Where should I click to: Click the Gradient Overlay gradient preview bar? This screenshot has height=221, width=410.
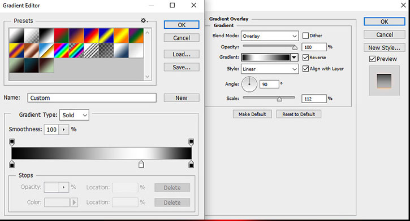tap(266, 58)
